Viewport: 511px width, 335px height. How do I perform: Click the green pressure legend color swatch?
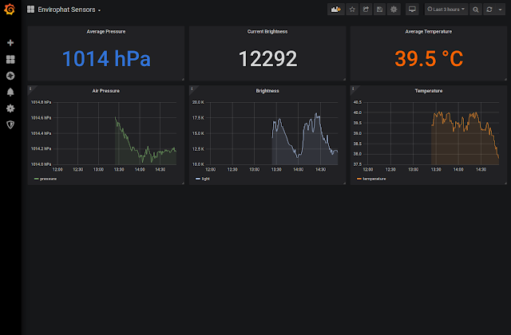[x=36, y=179]
